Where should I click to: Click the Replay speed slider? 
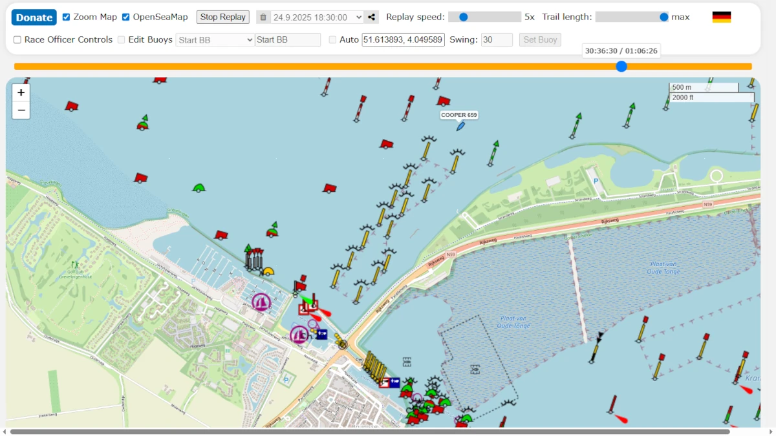[484, 17]
